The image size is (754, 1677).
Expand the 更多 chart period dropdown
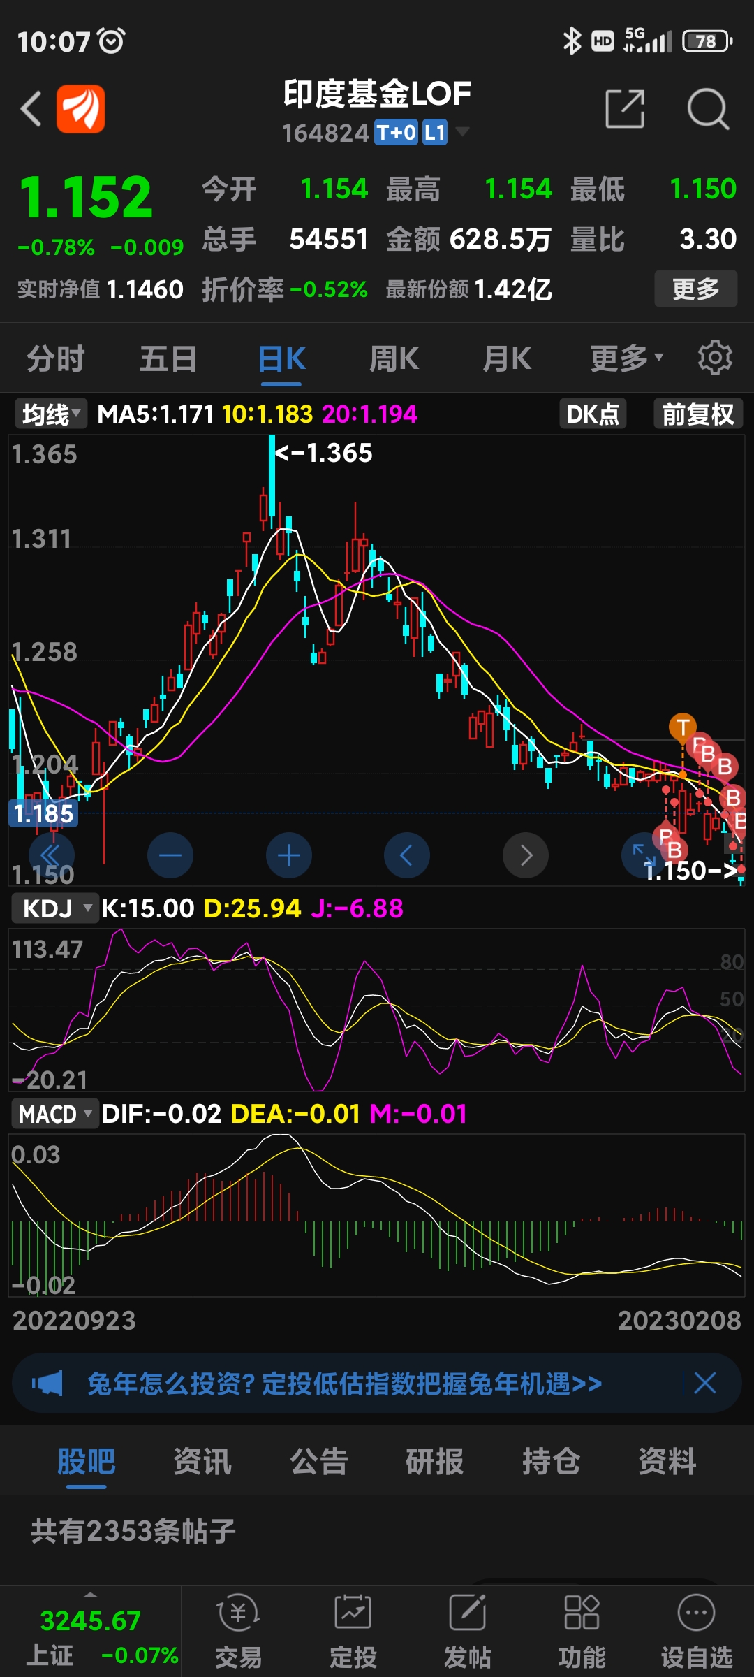coord(626,358)
